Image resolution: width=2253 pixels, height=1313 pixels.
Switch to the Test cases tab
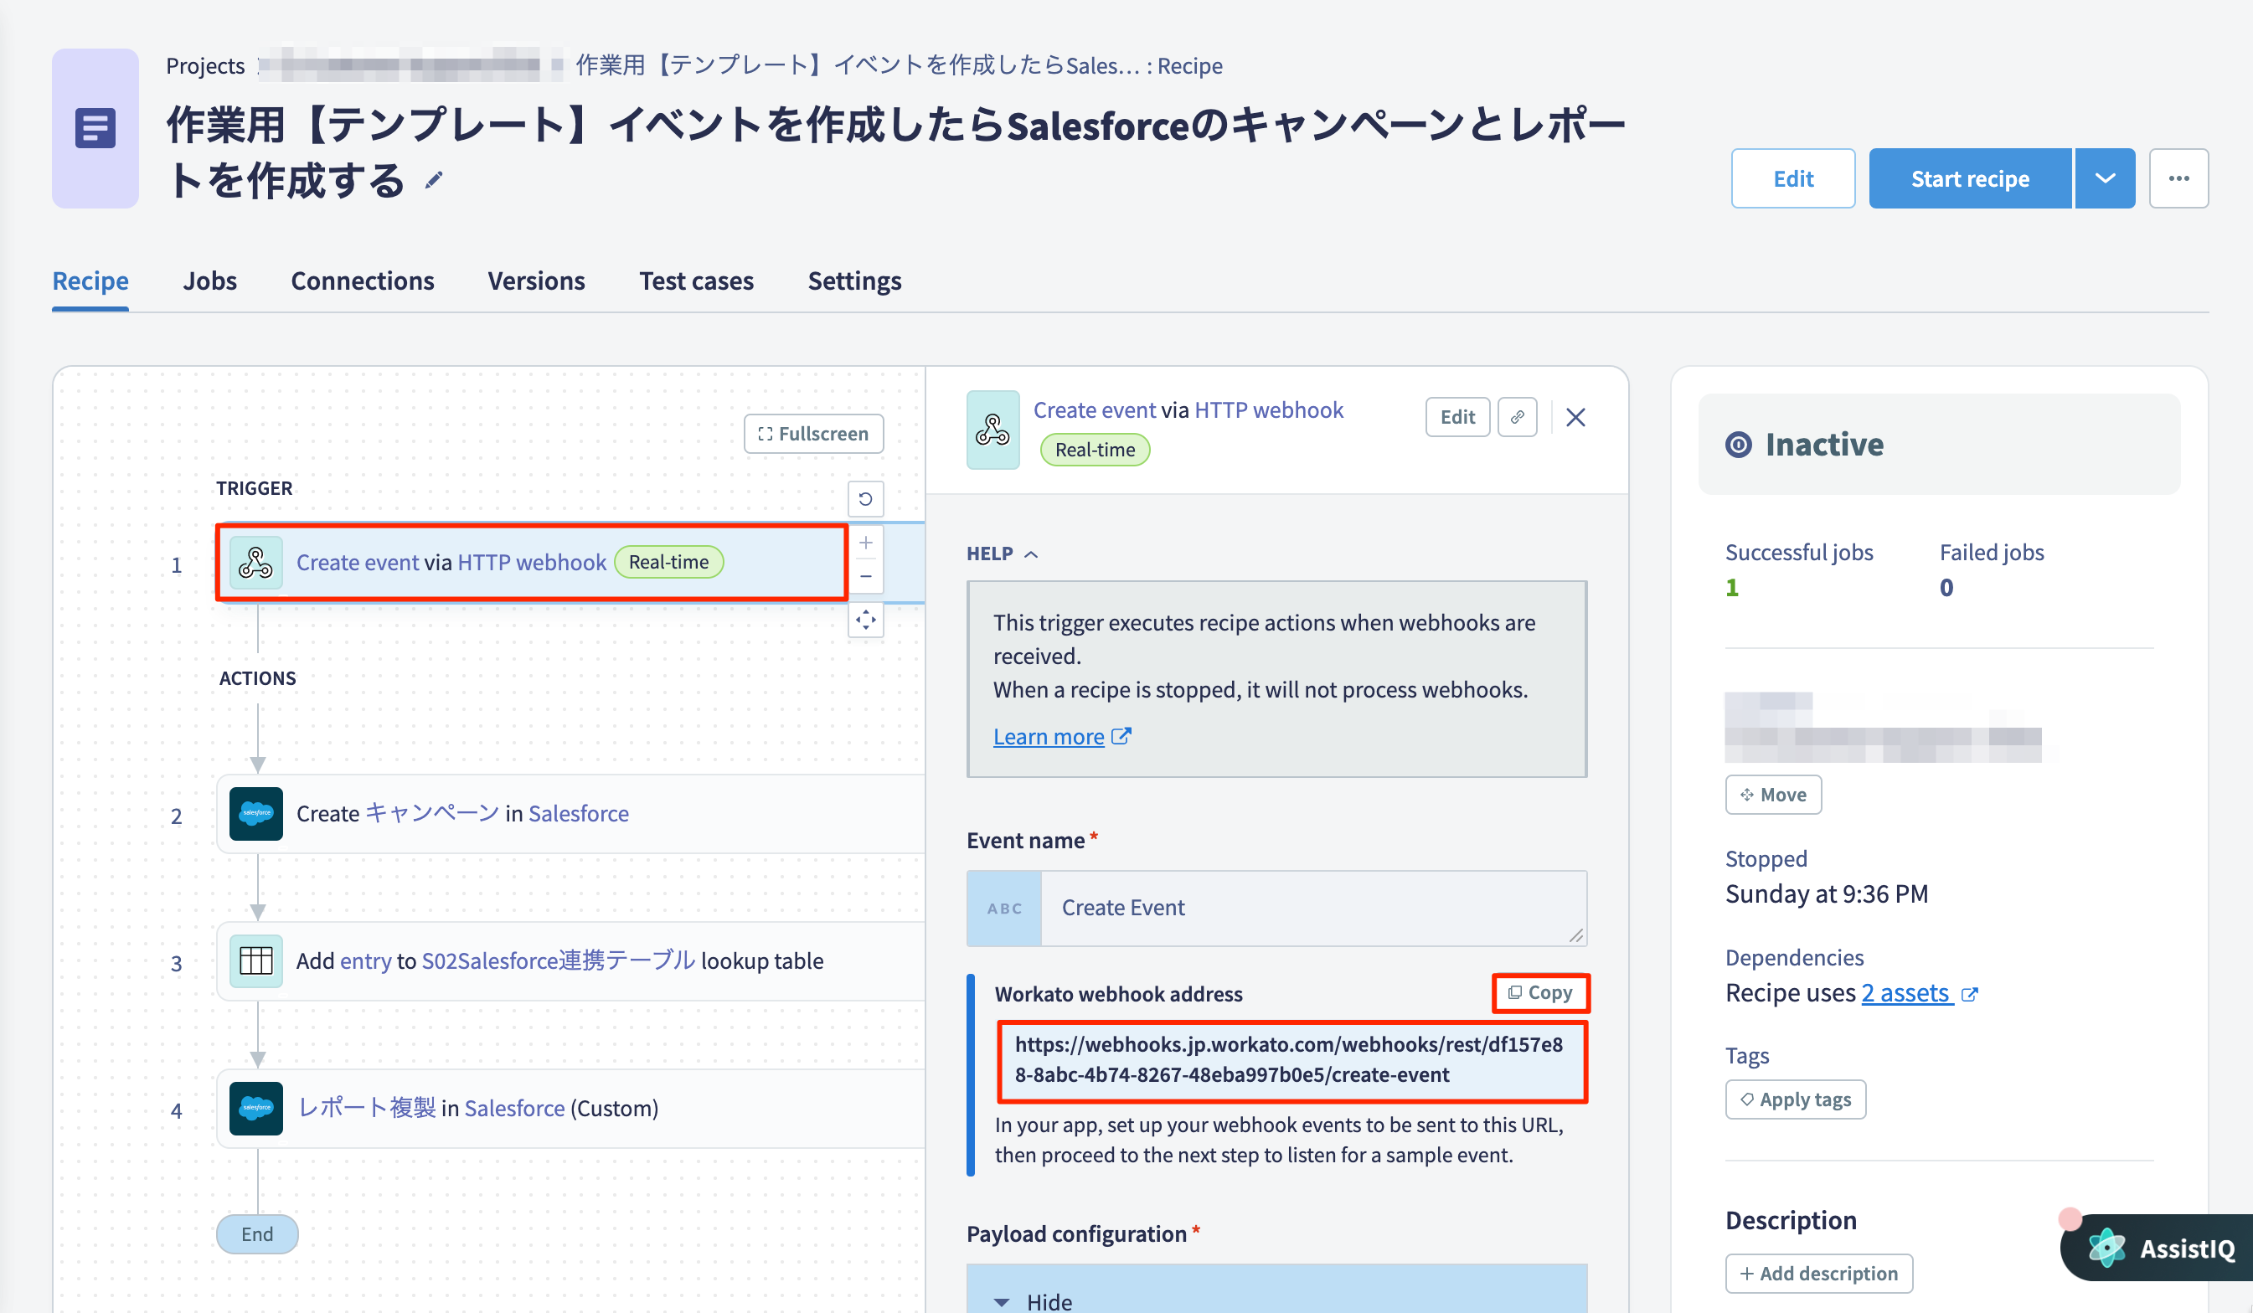coord(695,281)
